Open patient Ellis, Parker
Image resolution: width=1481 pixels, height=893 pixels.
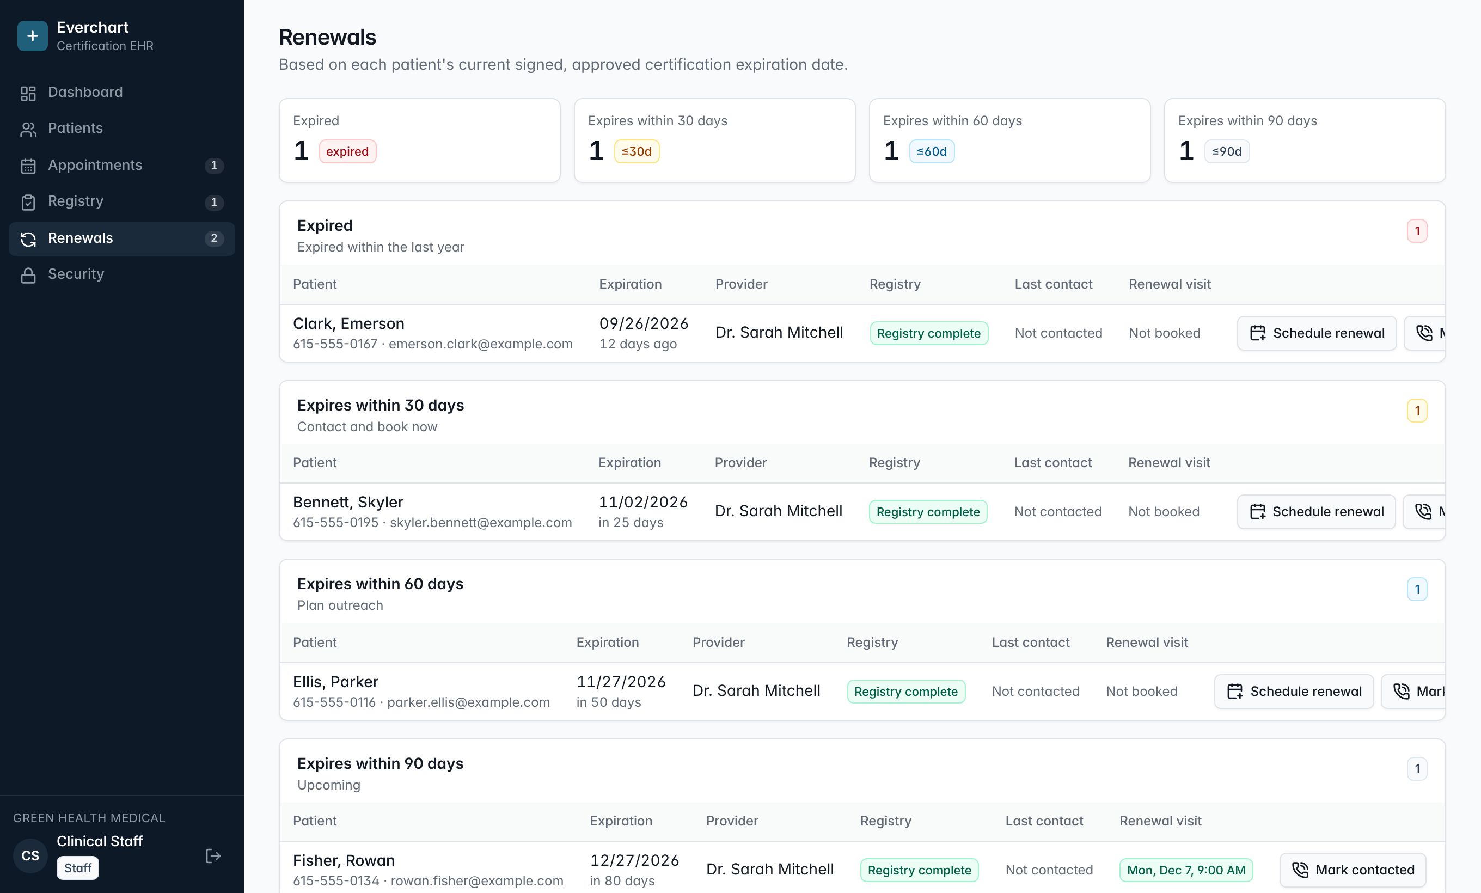(x=335, y=682)
